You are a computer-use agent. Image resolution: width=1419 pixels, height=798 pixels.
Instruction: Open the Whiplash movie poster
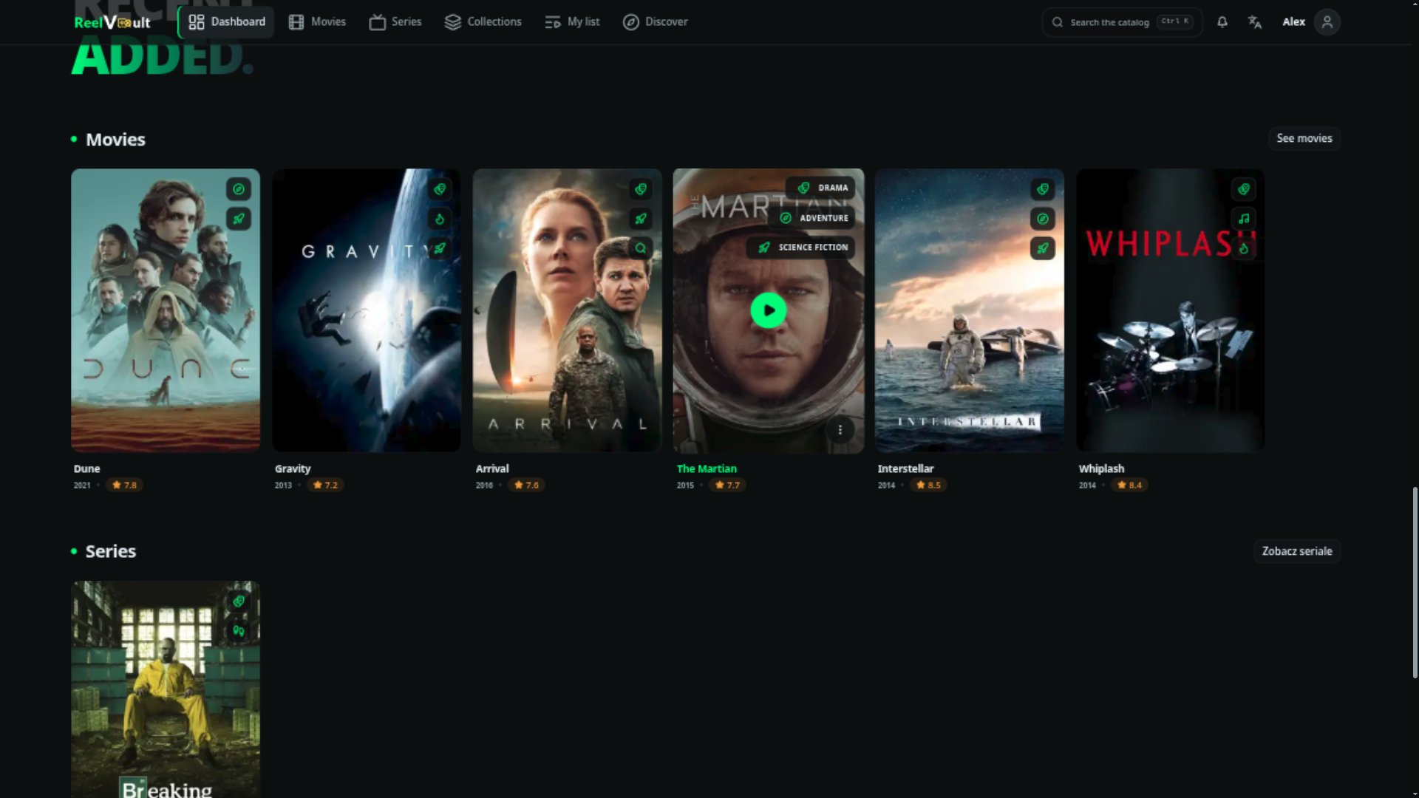[x=1171, y=310]
